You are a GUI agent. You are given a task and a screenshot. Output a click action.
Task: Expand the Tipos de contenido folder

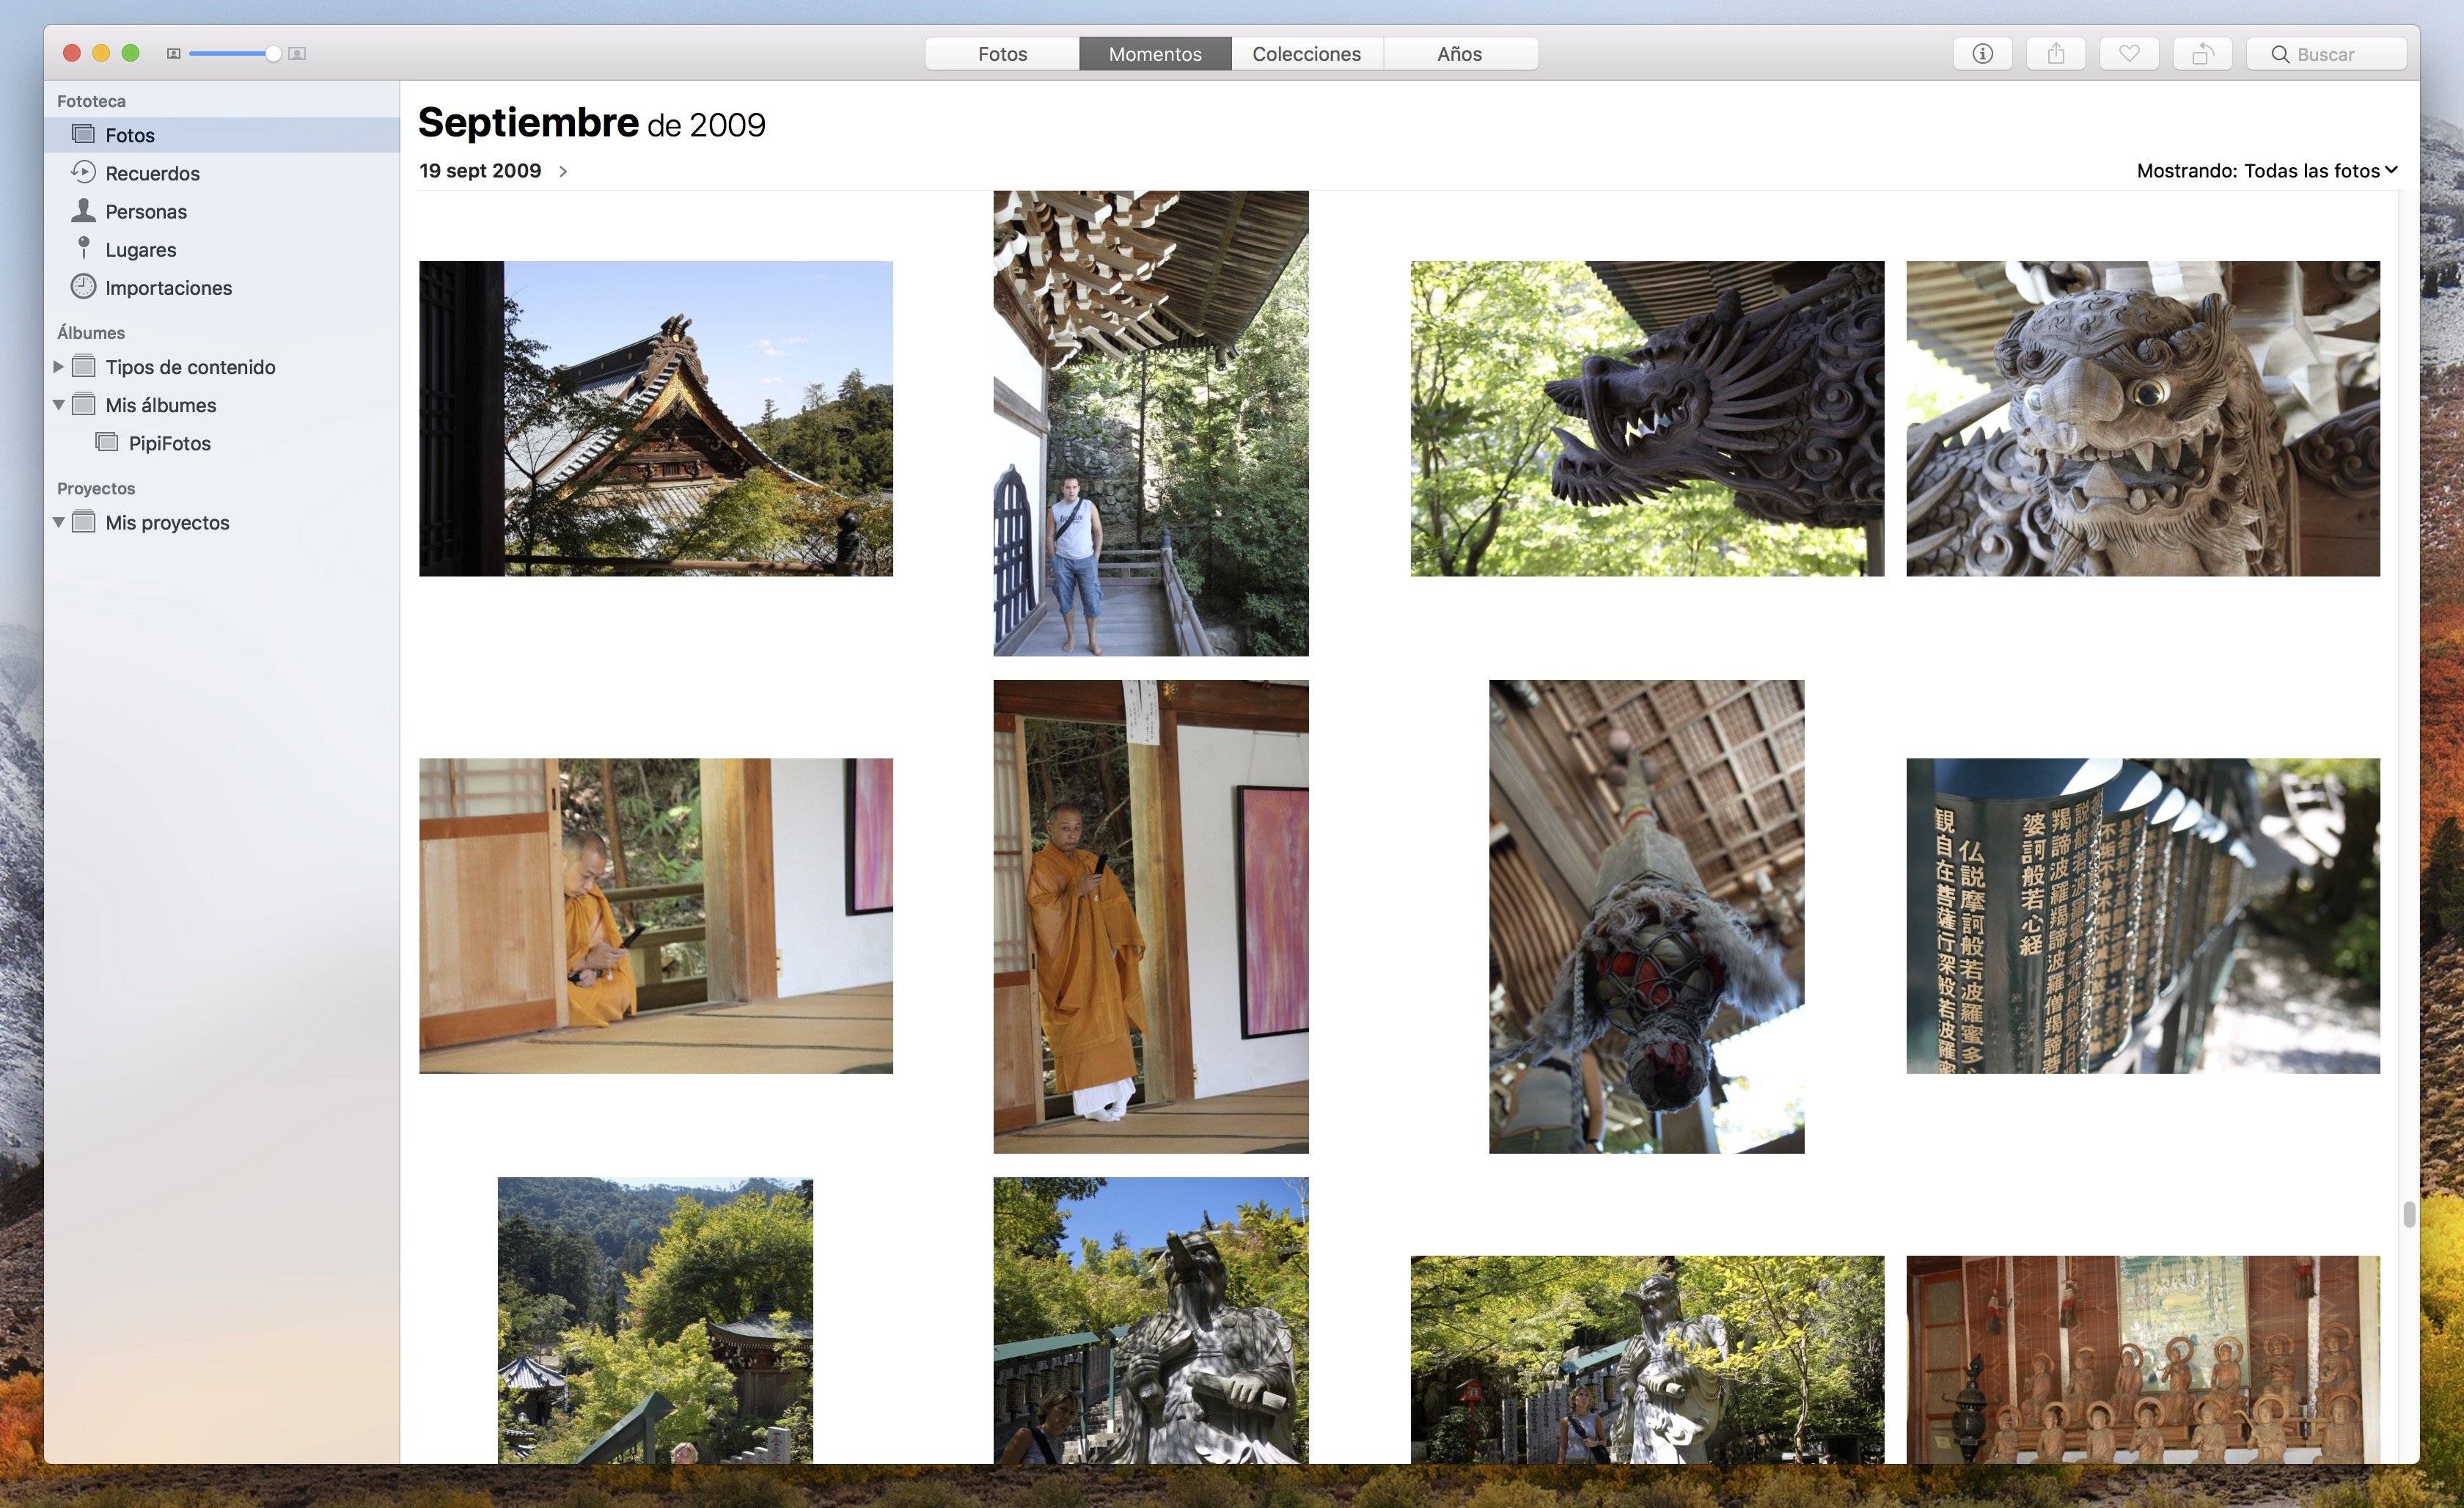[x=58, y=367]
